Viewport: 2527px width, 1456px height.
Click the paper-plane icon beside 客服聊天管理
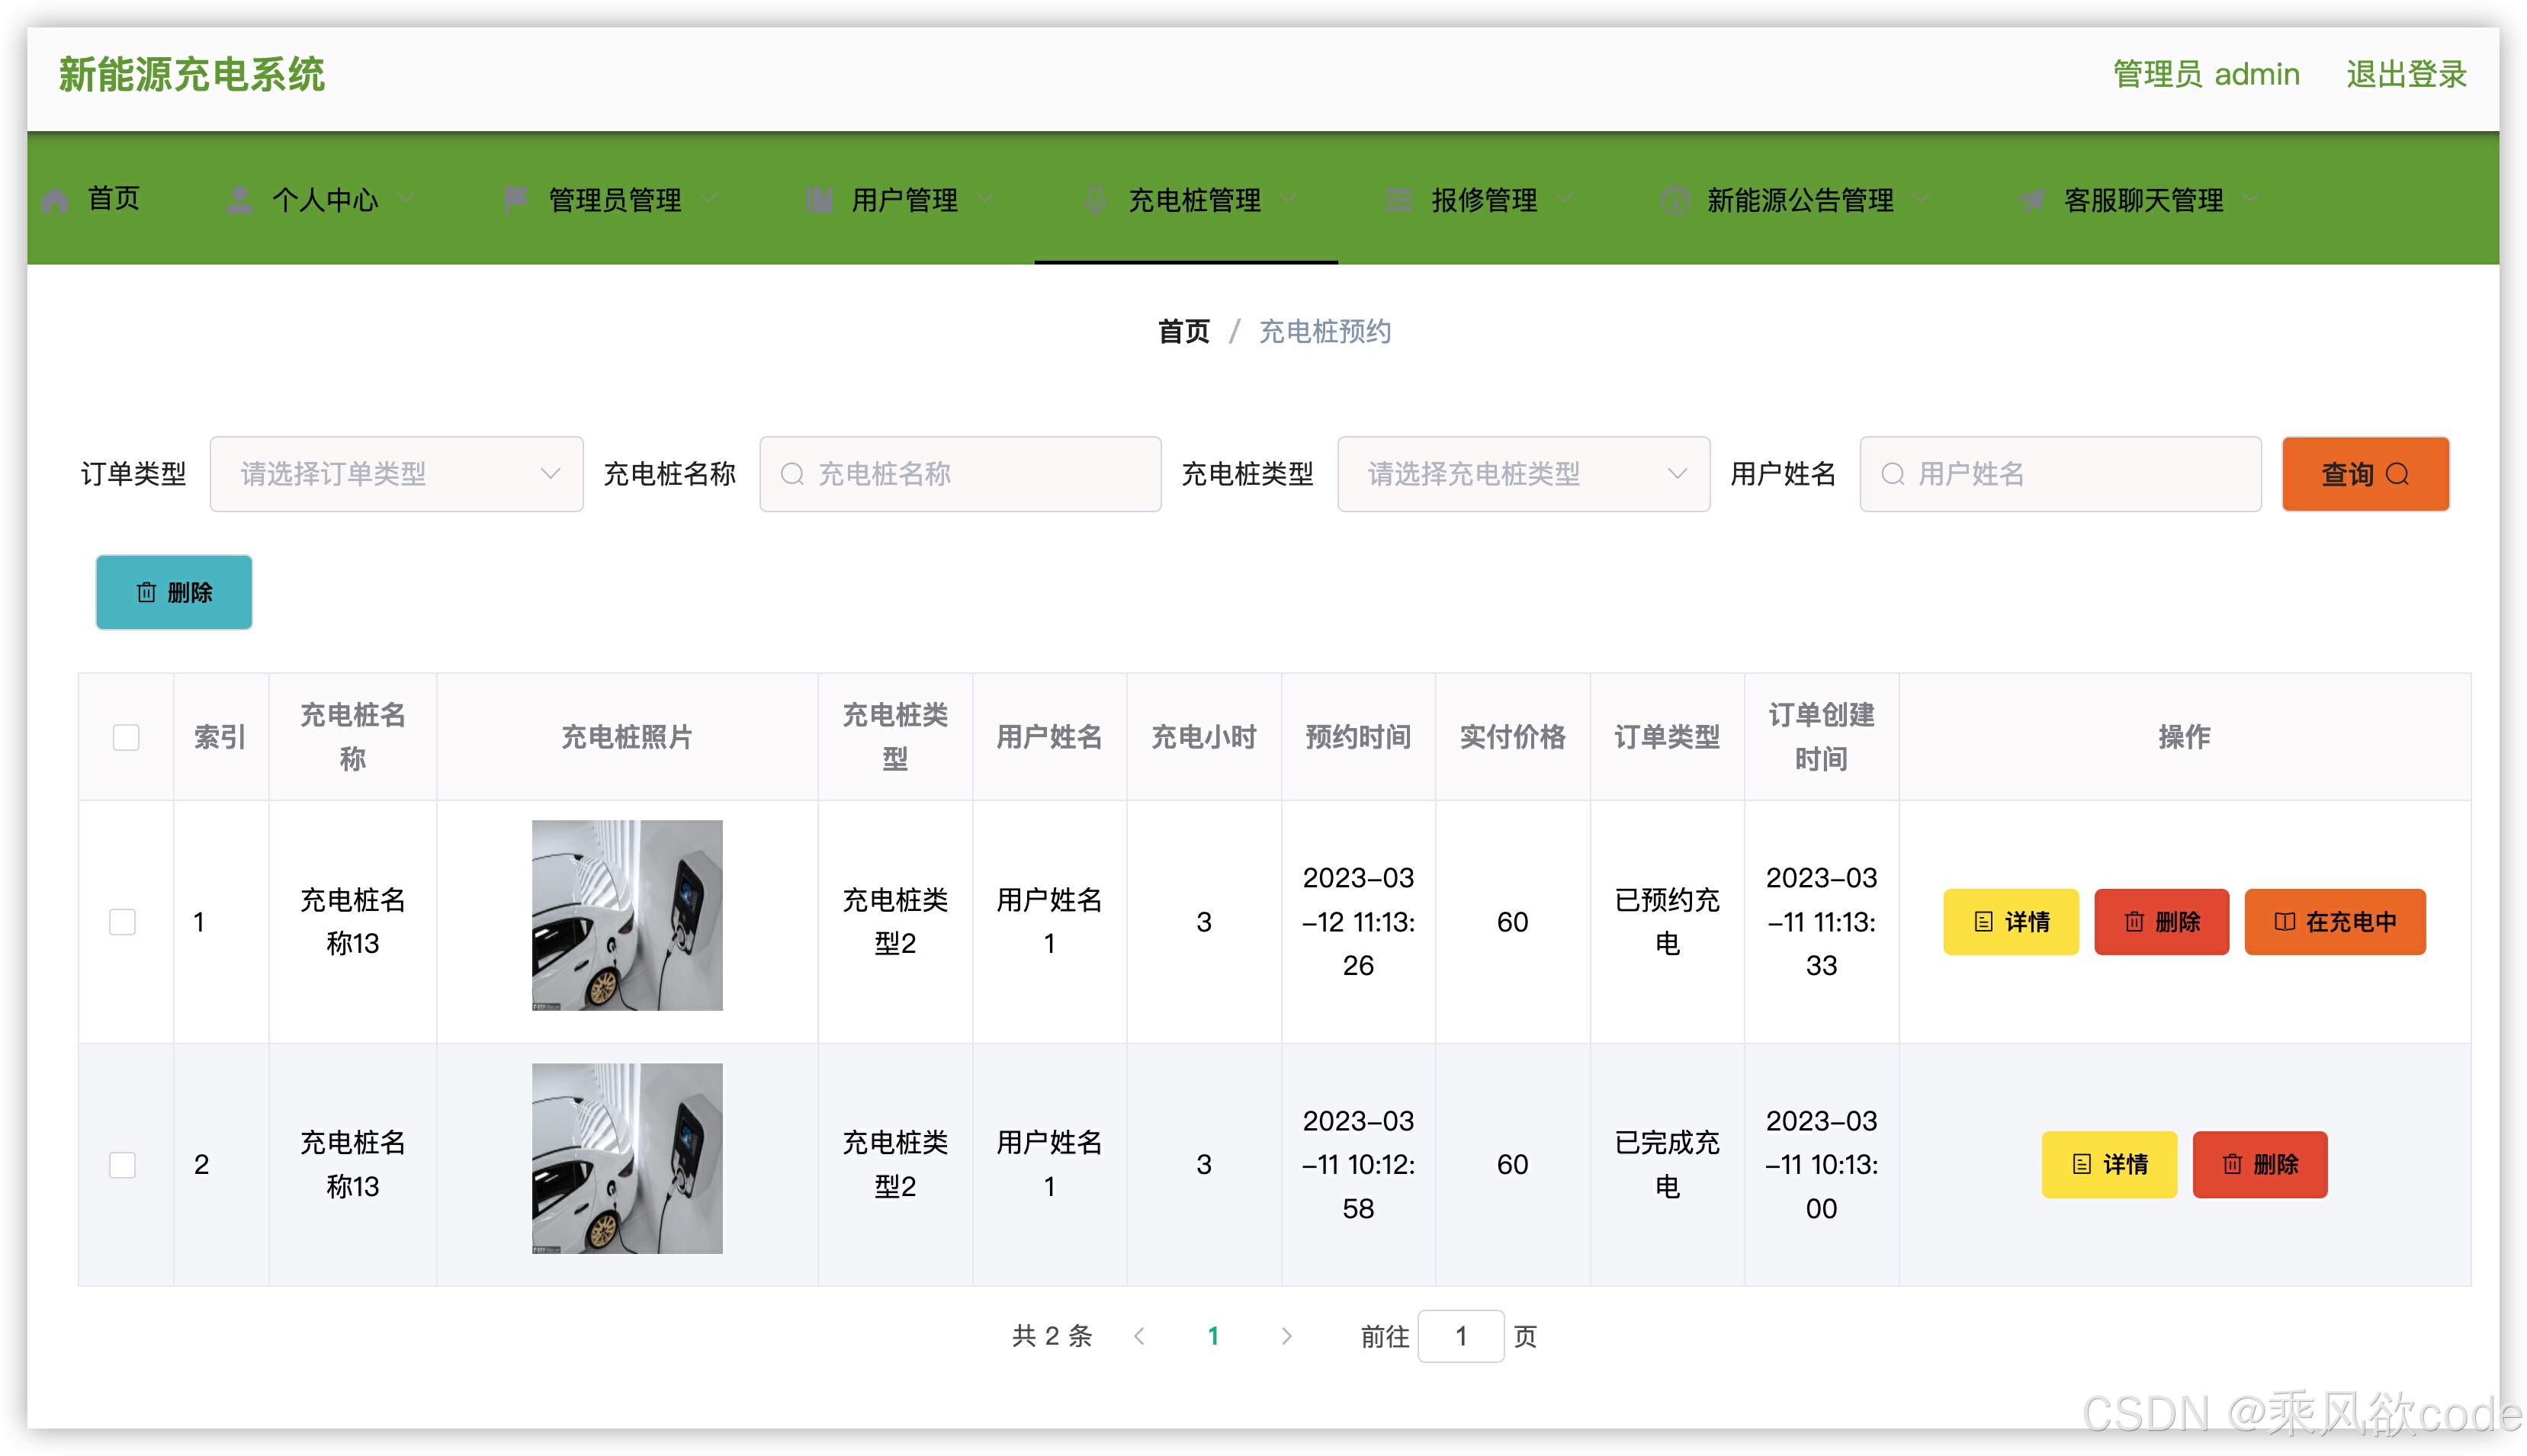2031,200
